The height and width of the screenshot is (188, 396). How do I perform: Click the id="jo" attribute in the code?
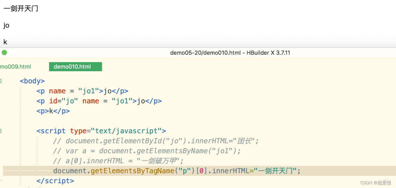pos(63,101)
